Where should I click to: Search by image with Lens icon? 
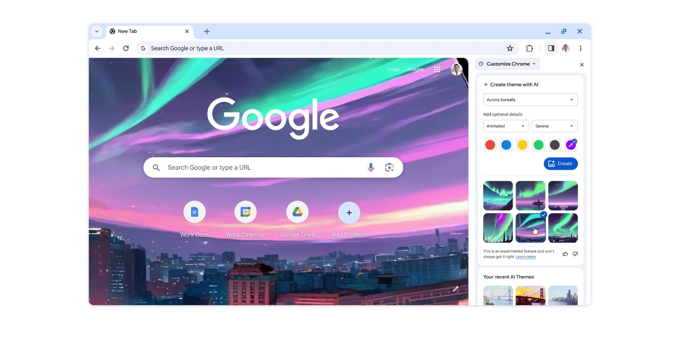[390, 167]
